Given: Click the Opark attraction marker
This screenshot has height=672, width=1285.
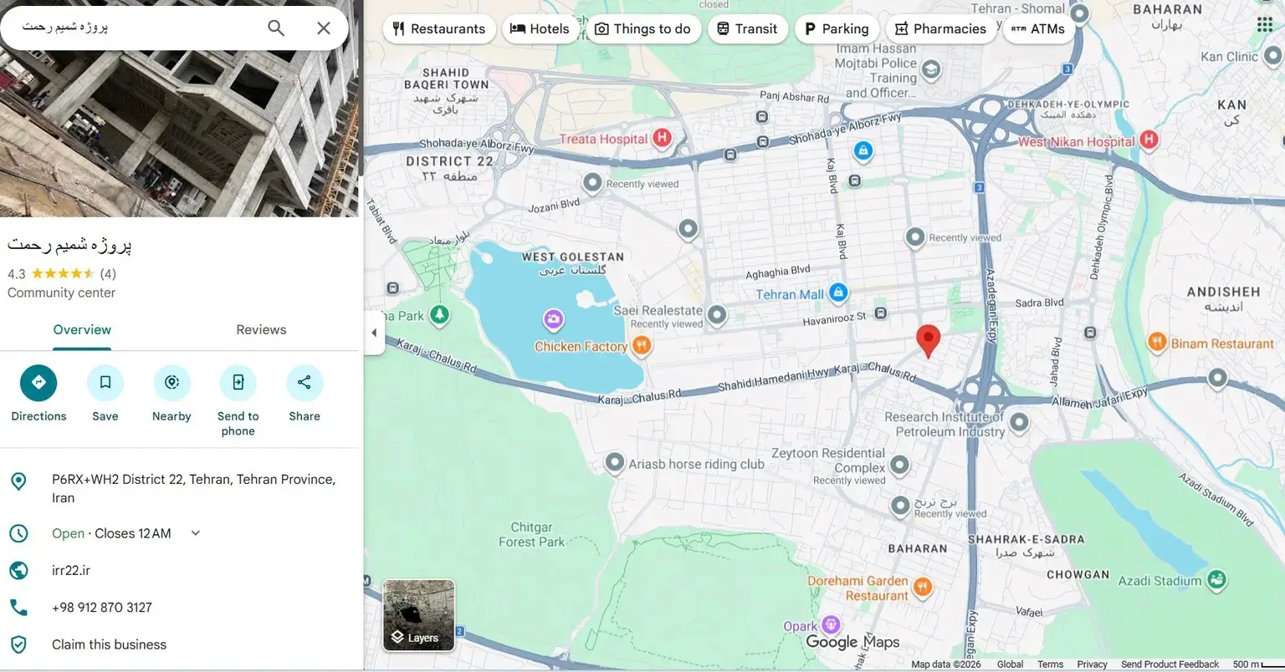Looking at the screenshot, I should (831, 625).
